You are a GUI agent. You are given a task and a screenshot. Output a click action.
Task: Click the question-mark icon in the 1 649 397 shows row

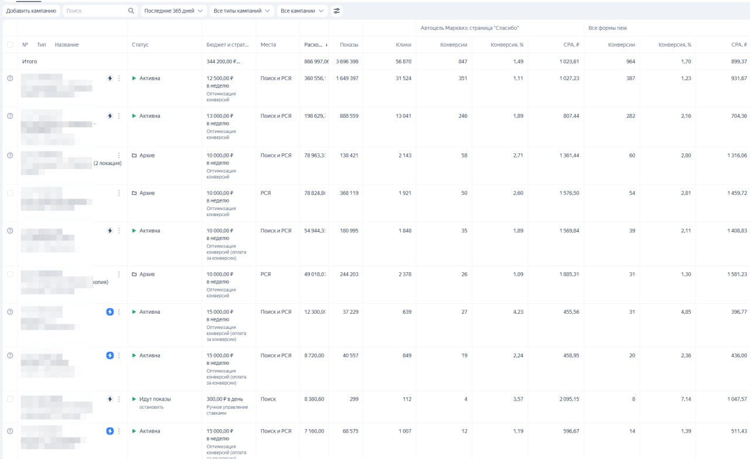[10, 78]
